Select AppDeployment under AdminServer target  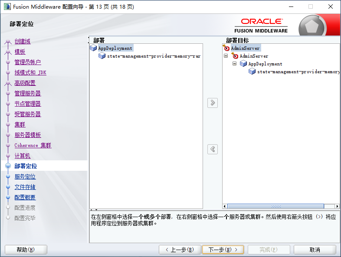[x=266, y=64]
